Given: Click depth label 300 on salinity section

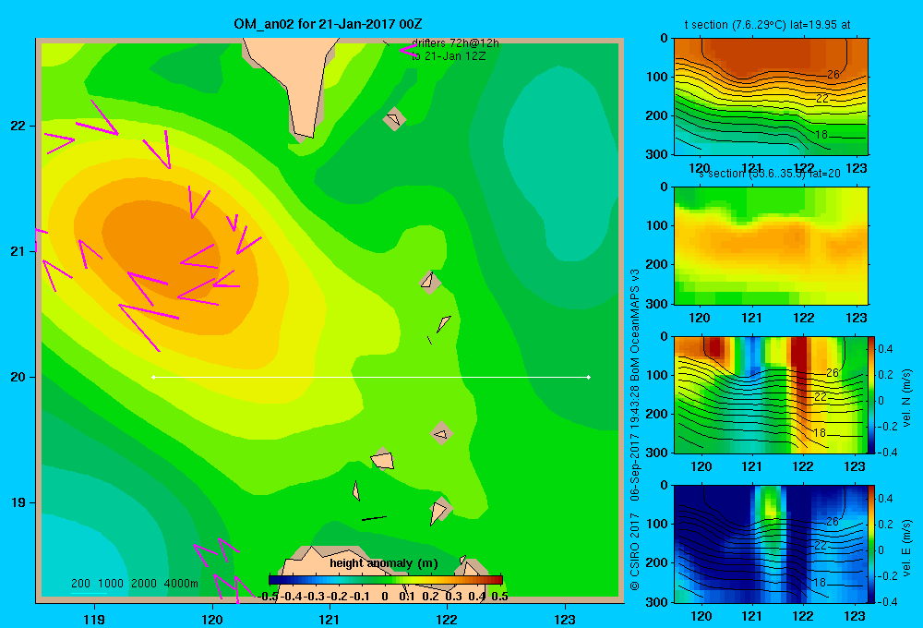Looking at the screenshot, I should point(657,304).
